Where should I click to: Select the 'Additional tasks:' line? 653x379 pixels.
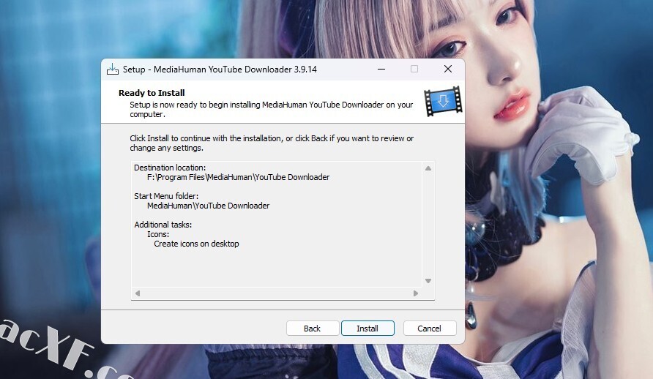click(163, 225)
